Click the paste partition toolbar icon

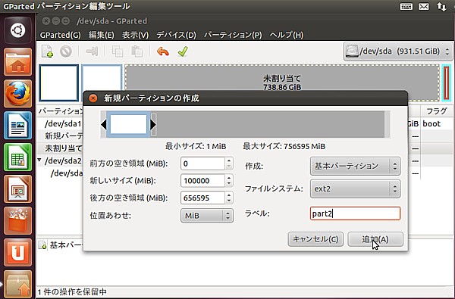136,51
